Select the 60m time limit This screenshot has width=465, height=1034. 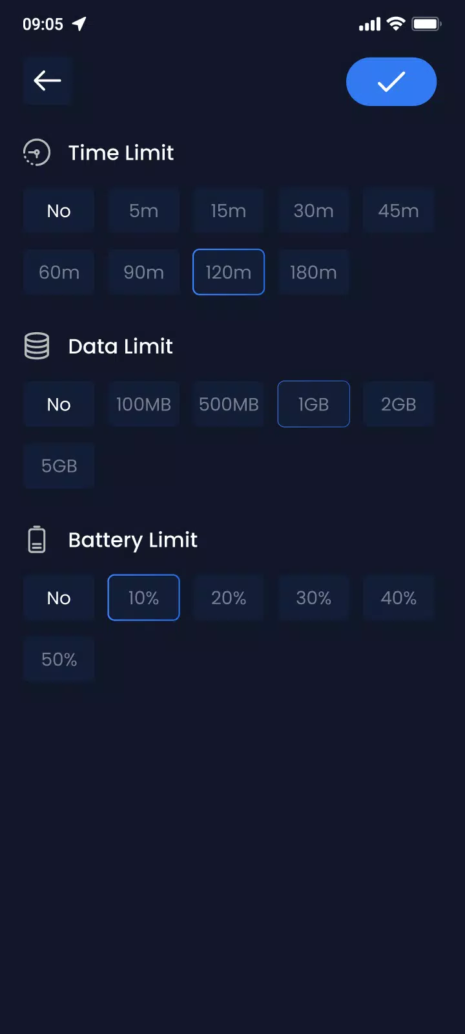pyautogui.click(x=59, y=272)
